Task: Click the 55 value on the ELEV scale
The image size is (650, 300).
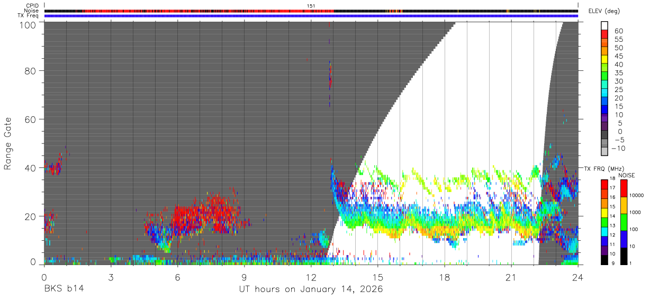Action: 618,39
